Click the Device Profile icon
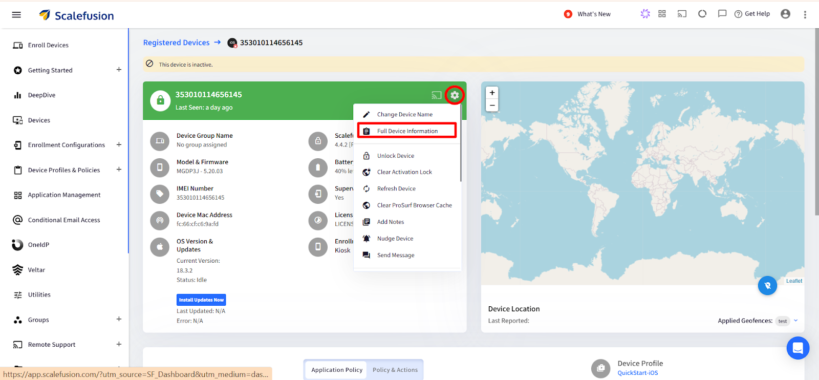This screenshot has width=819, height=380. 600,368
